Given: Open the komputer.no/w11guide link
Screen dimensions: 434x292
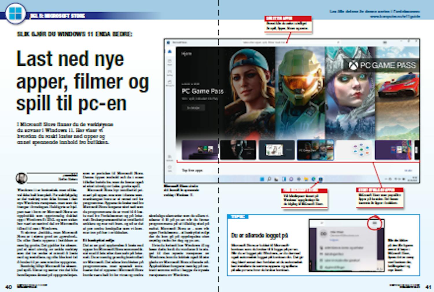Looking at the screenshot, I should point(395,16).
